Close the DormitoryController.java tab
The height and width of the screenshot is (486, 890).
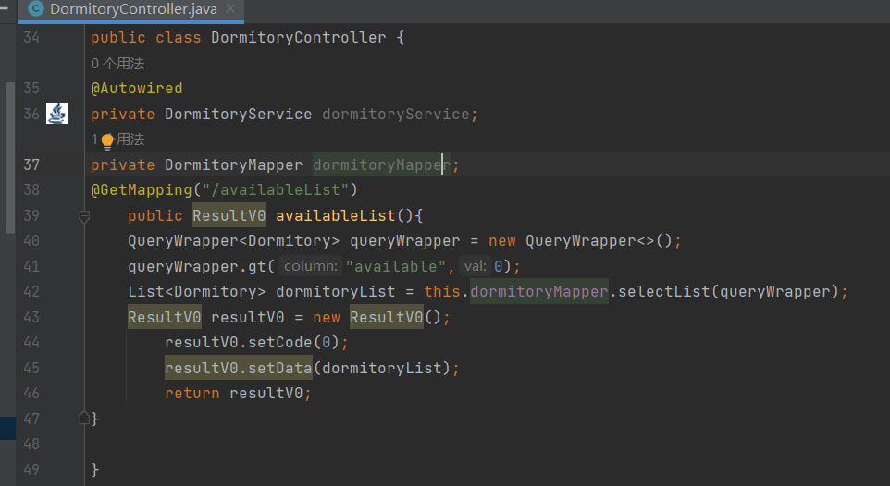click(x=230, y=9)
